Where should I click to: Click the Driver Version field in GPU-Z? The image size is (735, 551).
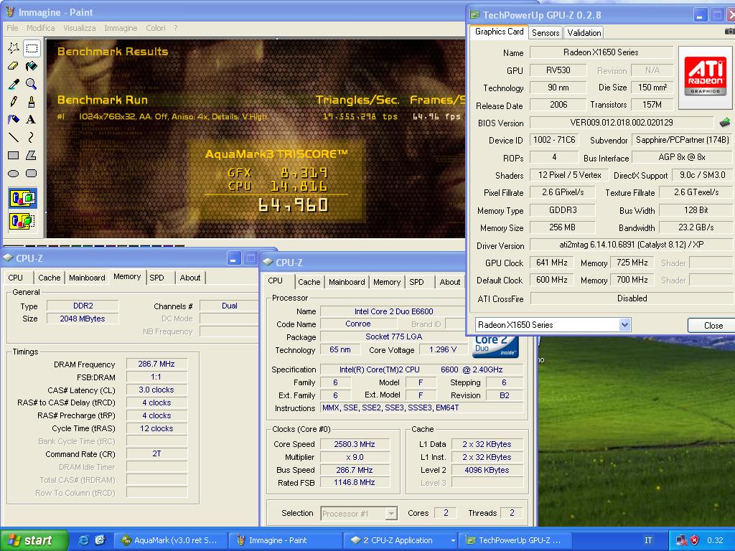tap(632, 245)
